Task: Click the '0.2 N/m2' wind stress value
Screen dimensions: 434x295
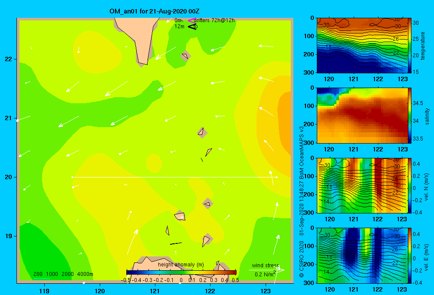Action: pos(265,274)
